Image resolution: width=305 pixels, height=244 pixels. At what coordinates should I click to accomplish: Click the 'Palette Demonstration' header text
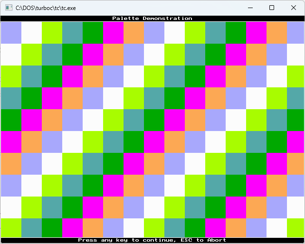152,18
